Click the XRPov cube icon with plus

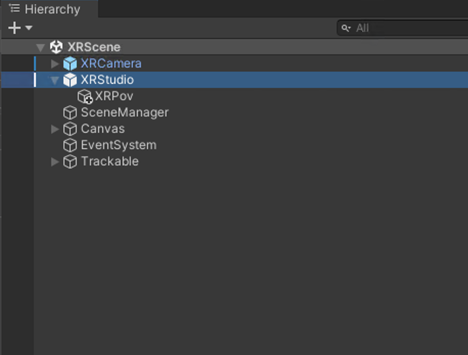pos(85,96)
